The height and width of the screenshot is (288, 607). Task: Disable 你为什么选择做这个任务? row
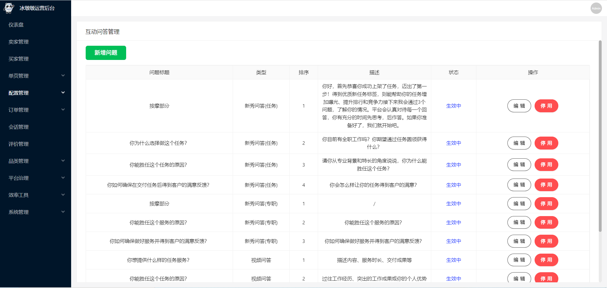(546, 143)
